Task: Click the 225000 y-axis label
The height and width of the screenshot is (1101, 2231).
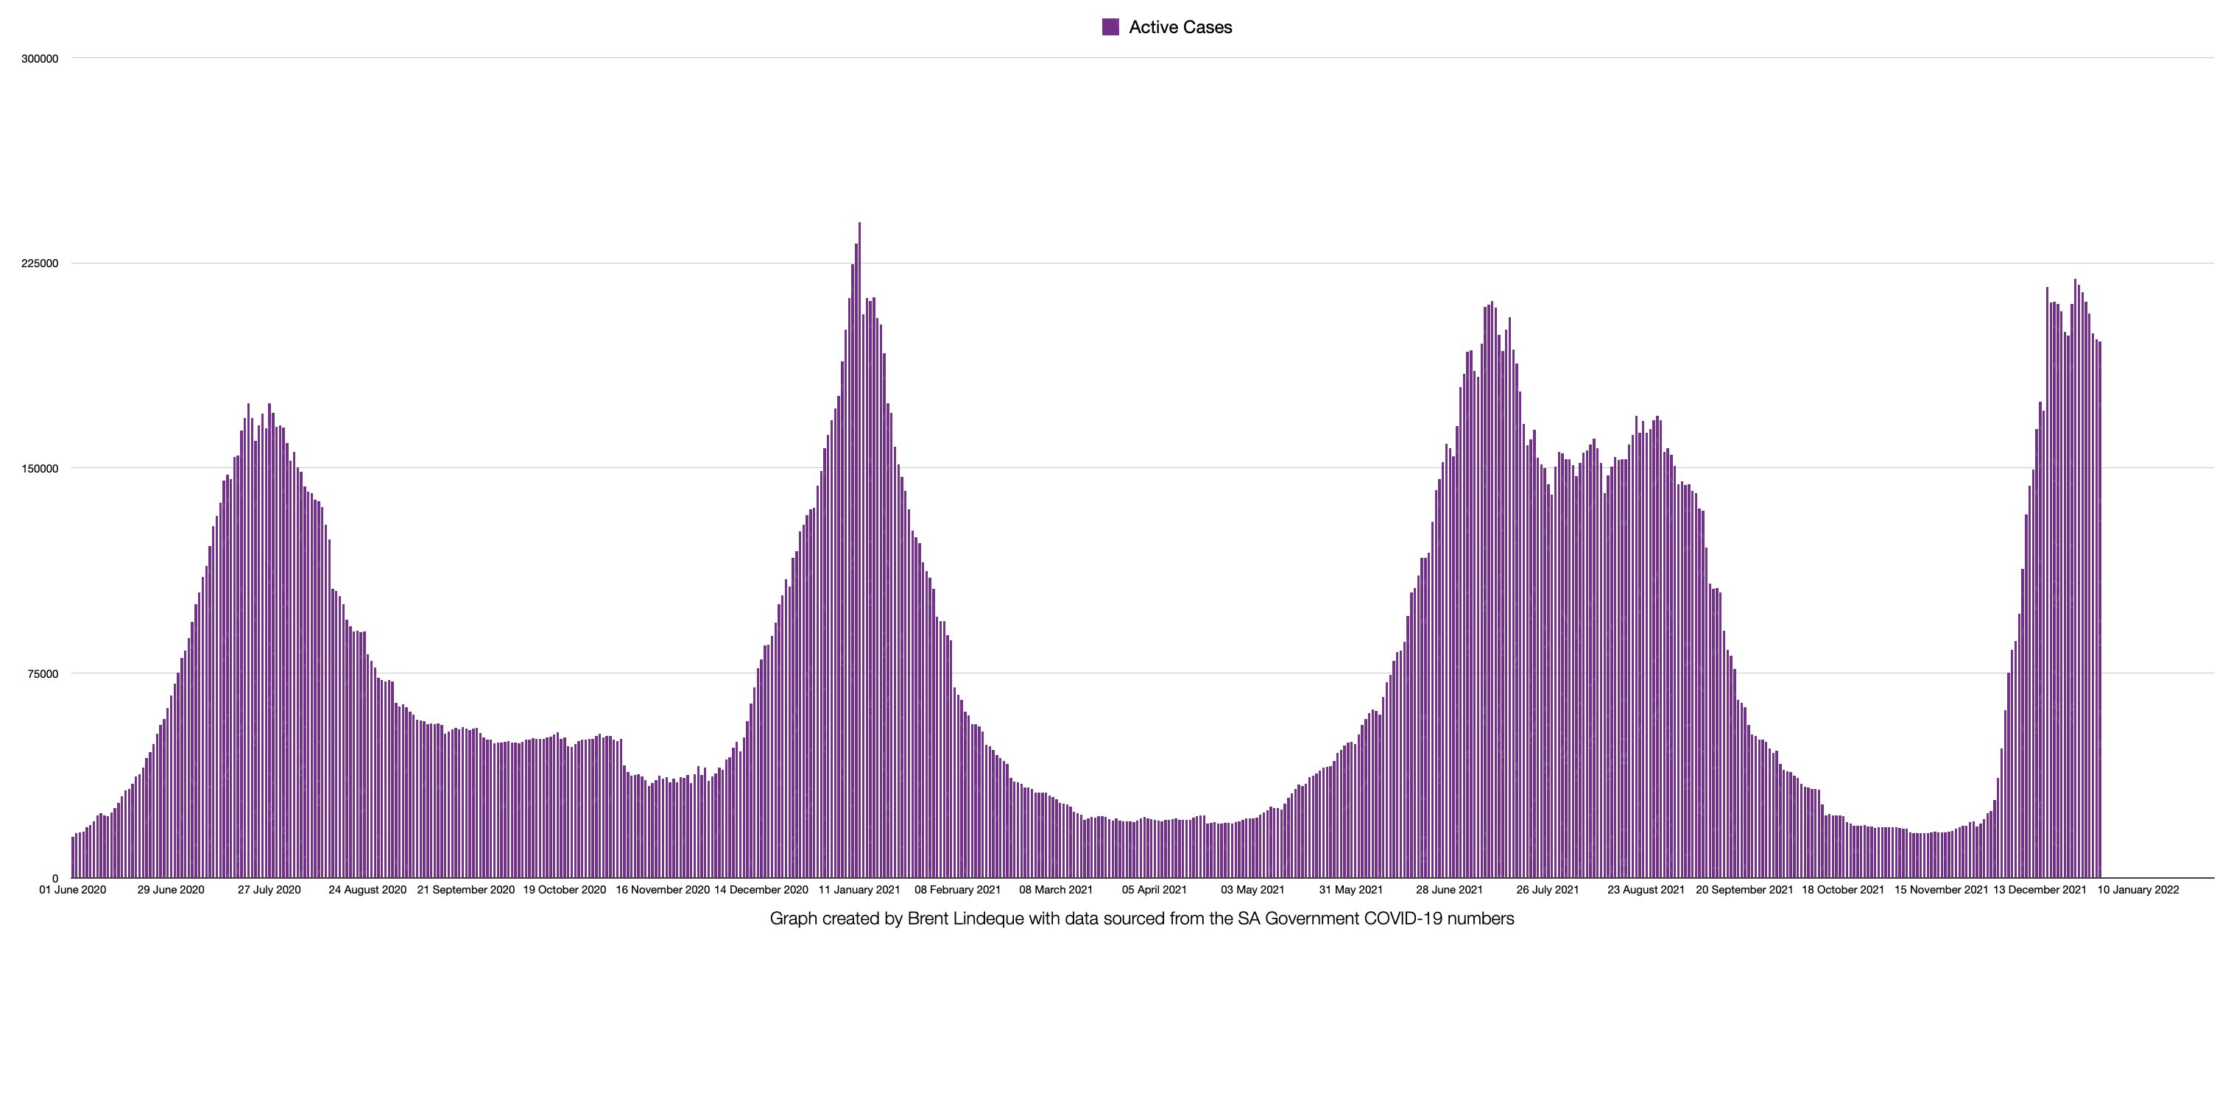Action: coord(40,264)
